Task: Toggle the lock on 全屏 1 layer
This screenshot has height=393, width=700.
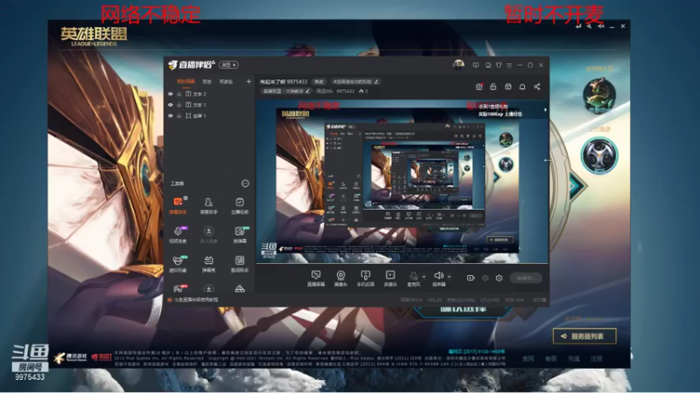Action: 179,115
